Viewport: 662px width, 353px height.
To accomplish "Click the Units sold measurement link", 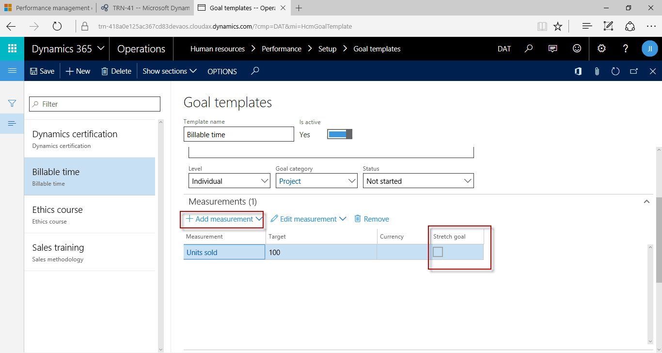I will click(x=202, y=252).
